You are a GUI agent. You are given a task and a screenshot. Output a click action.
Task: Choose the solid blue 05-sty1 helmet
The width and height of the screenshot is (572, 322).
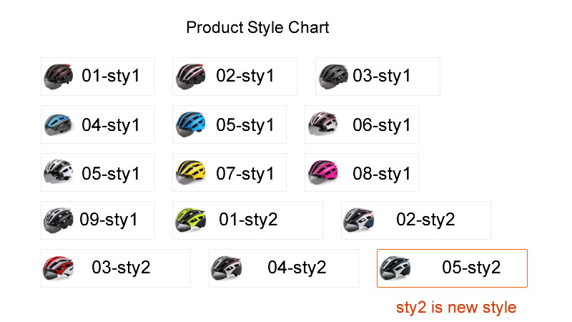click(229, 125)
